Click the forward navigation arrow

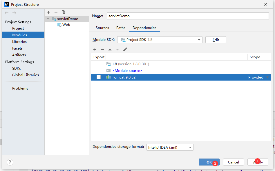(x=15, y=13)
